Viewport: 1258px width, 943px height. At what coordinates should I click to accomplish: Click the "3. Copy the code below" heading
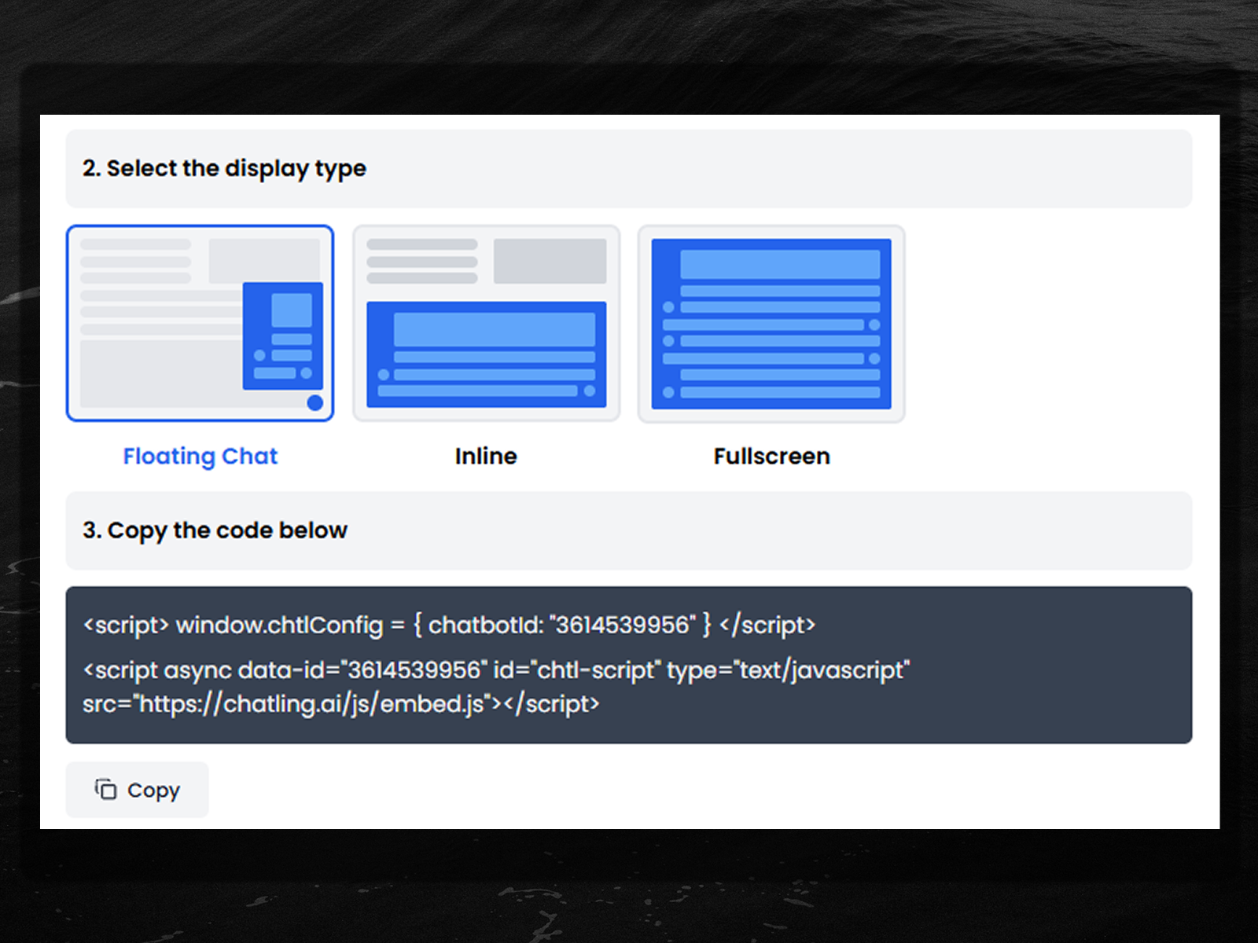(x=215, y=530)
